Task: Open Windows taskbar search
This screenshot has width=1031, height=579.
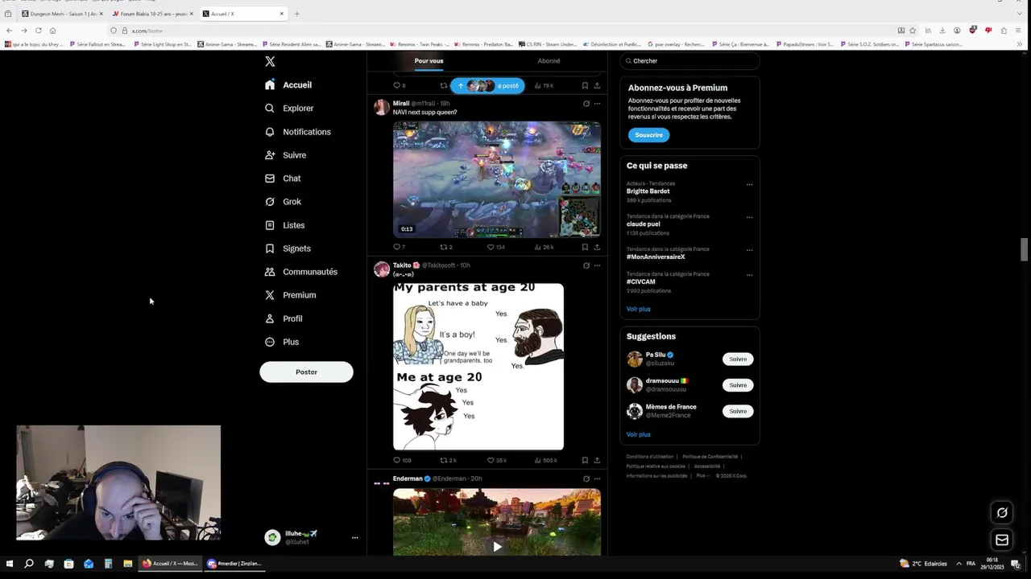Action: tap(29, 564)
